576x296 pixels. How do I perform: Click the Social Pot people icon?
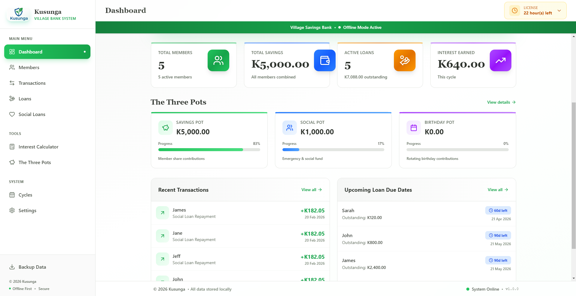click(290, 128)
